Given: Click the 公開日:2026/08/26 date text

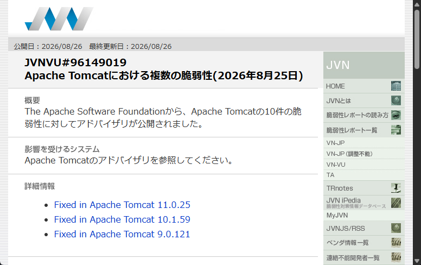Looking at the screenshot, I should click(x=48, y=47).
